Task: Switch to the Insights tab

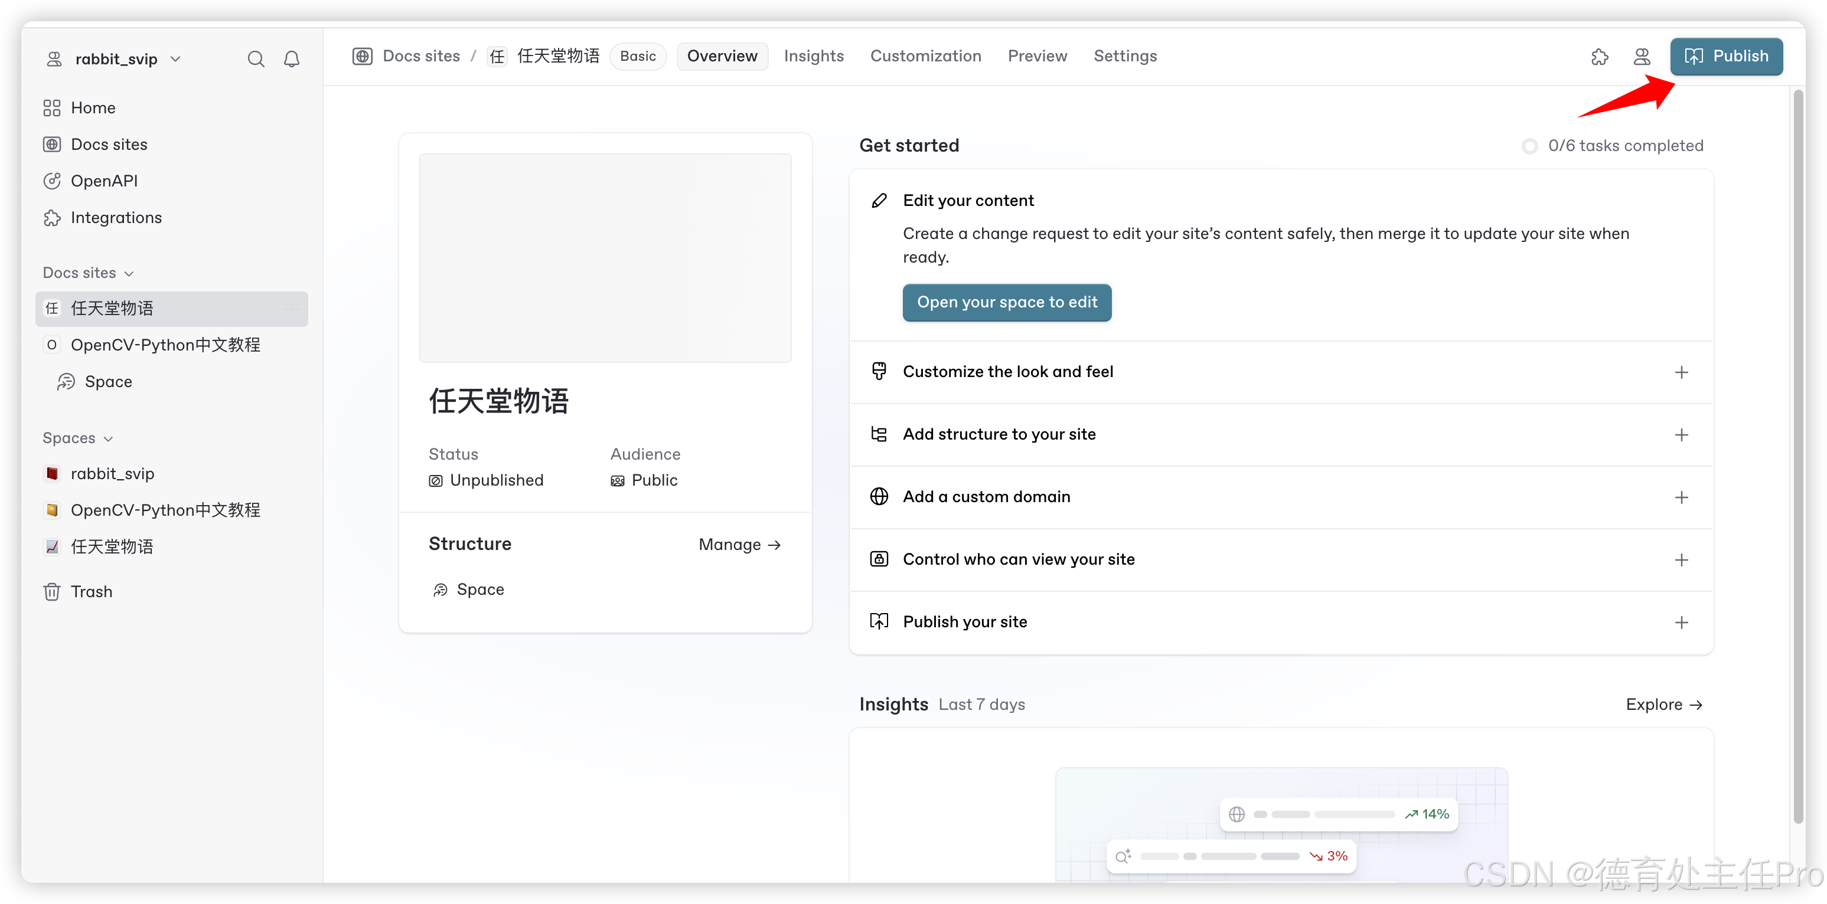Action: pos(814,56)
